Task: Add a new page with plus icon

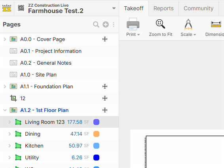Action: pos(106,24)
